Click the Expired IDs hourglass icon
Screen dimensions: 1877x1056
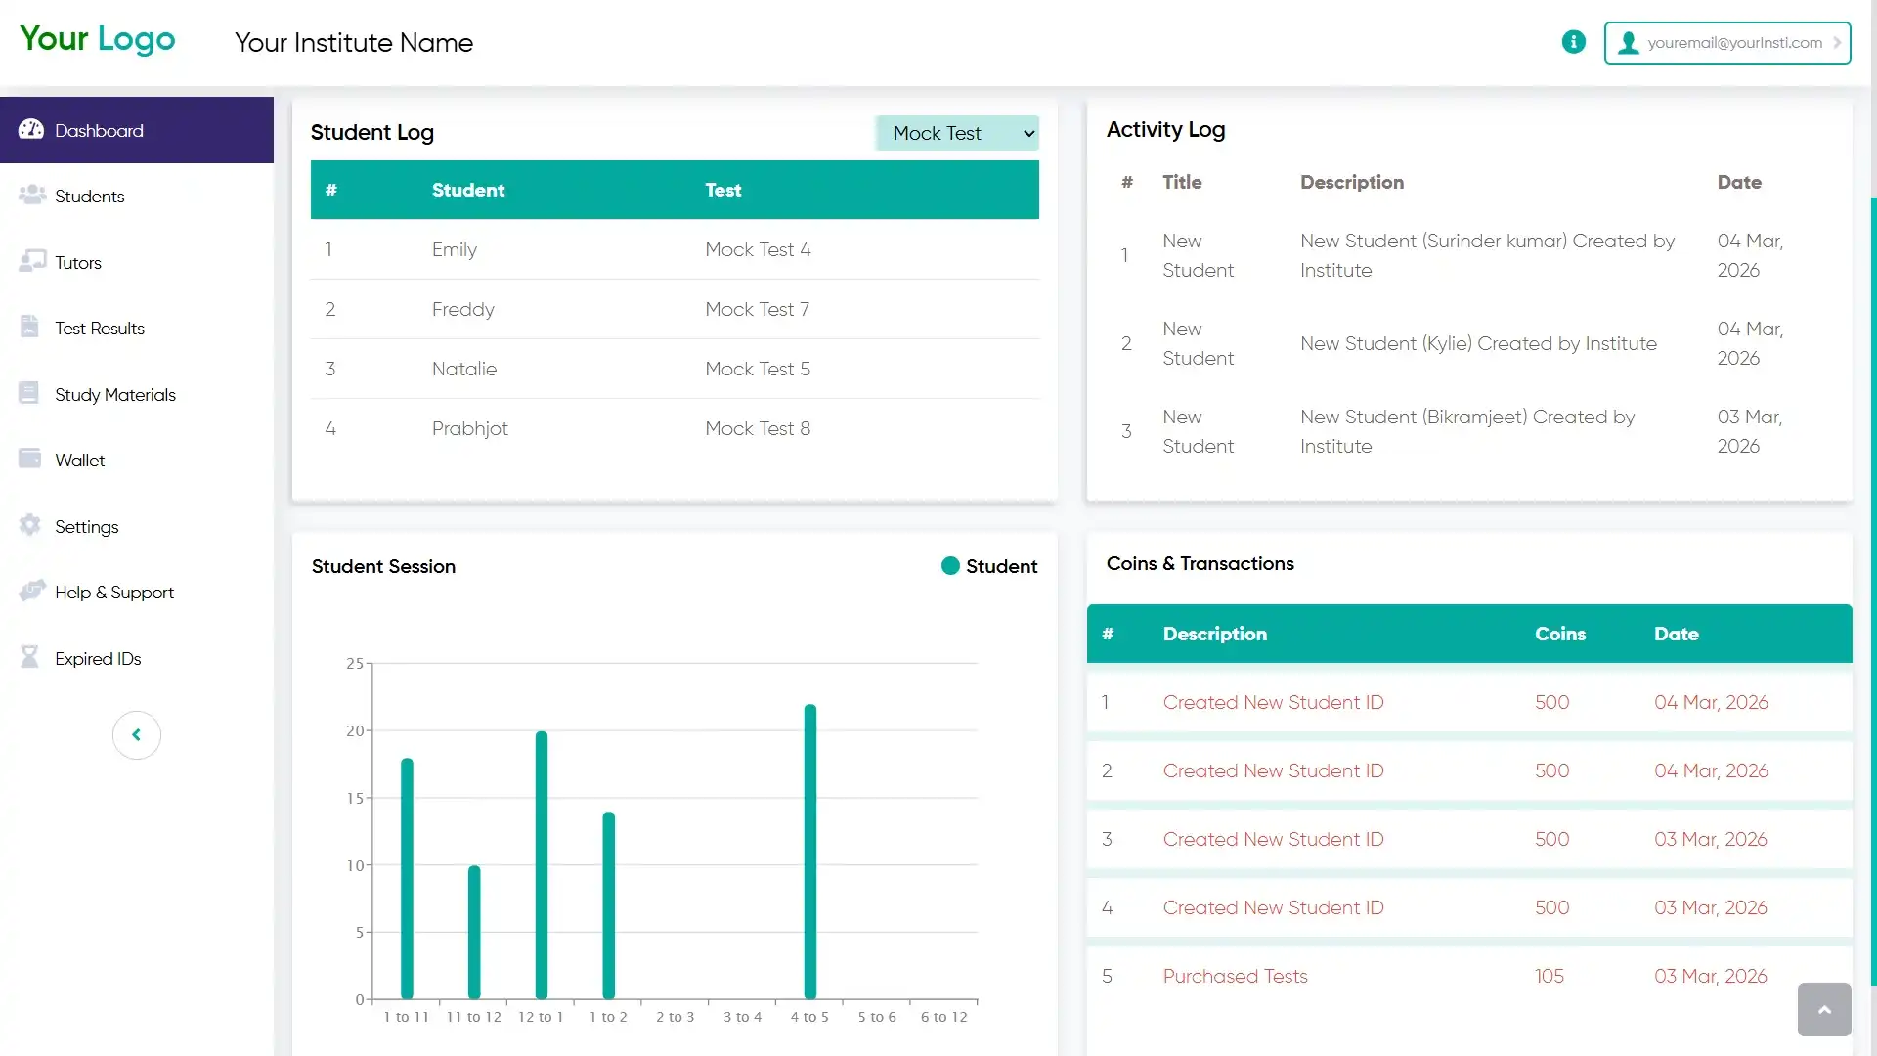[x=30, y=657]
